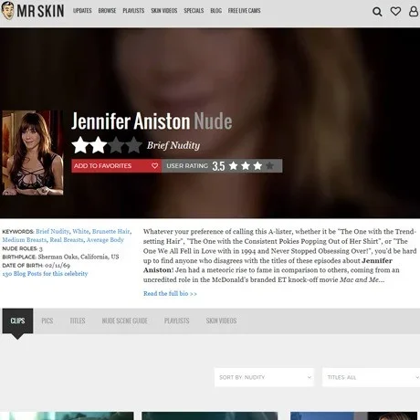Follow the Brunette Hair keyword link
The image size is (420, 420).
click(111, 231)
